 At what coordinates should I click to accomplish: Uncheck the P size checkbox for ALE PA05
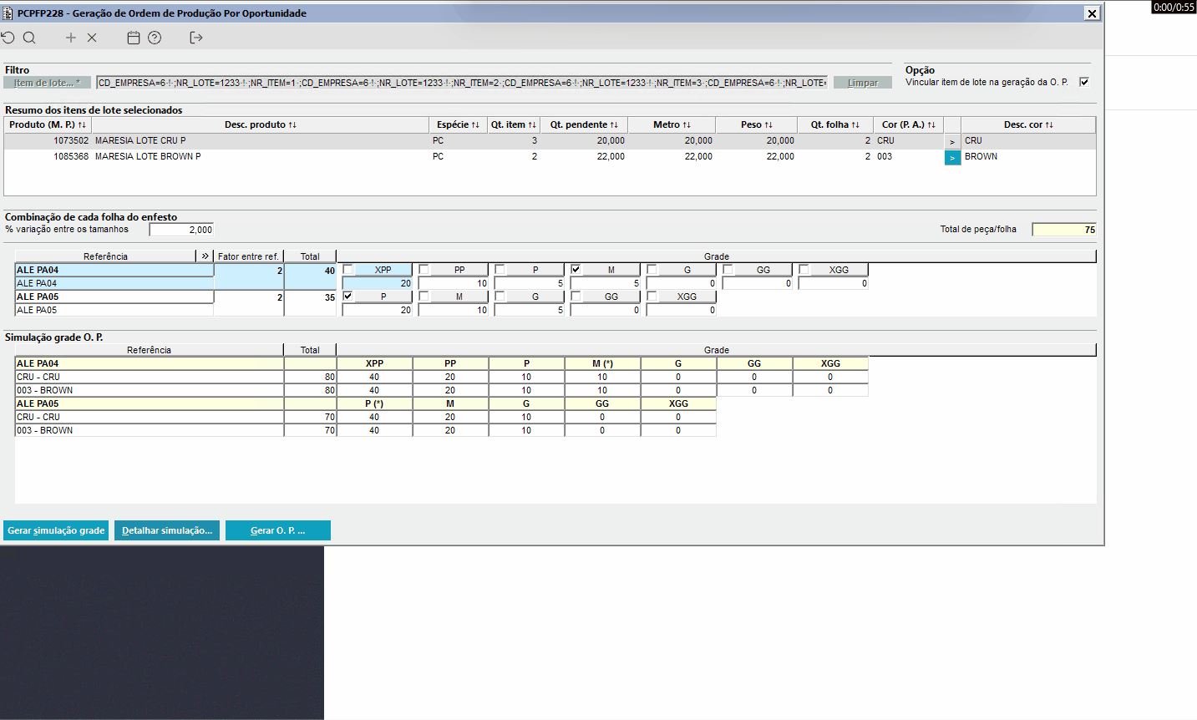tap(348, 296)
